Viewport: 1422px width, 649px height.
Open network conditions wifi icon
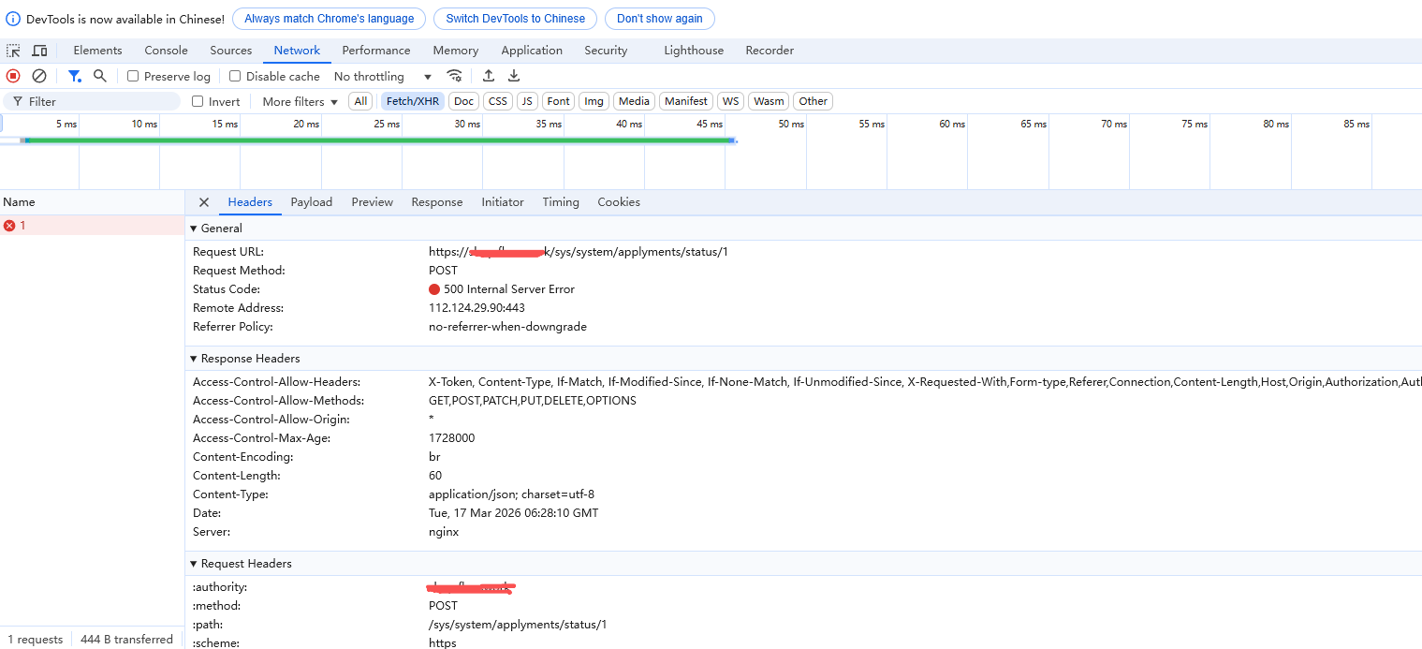tap(454, 76)
